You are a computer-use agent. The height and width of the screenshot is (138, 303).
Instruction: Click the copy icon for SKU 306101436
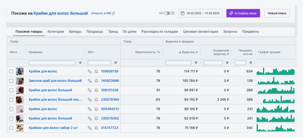pyautogui.click(x=89, y=90)
